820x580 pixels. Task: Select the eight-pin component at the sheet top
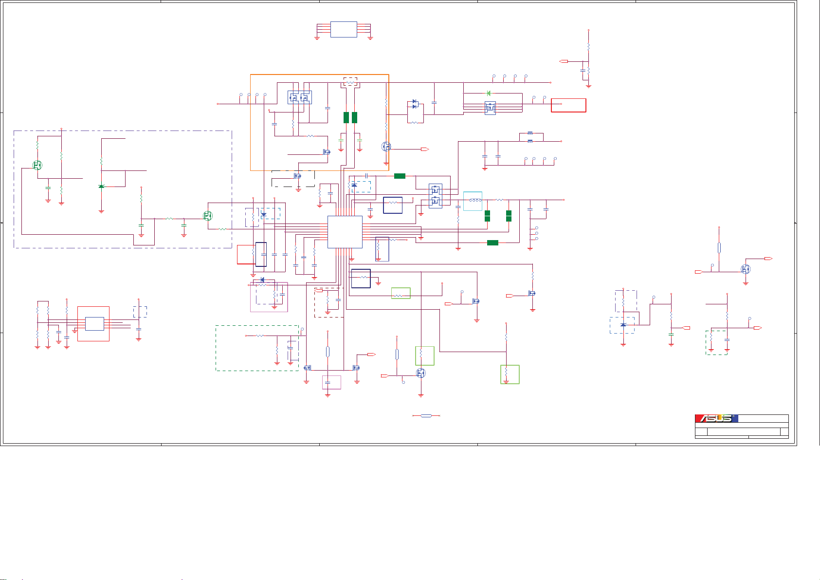[x=344, y=29]
